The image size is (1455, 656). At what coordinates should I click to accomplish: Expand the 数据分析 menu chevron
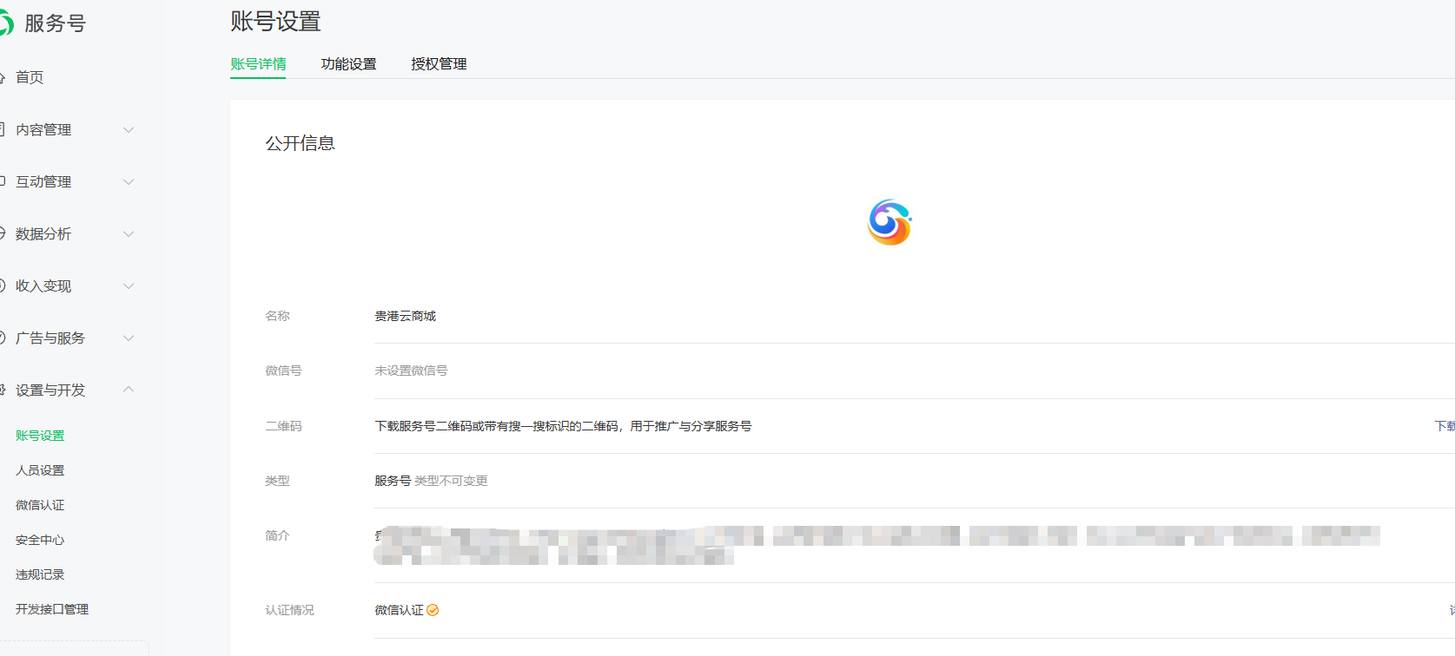coord(129,234)
